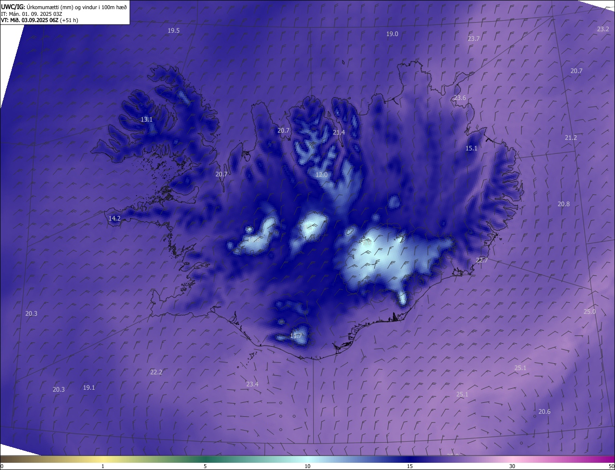This screenshot has height=470, width=615.
Task: Click the 15.1 value label
Action: 471,148
